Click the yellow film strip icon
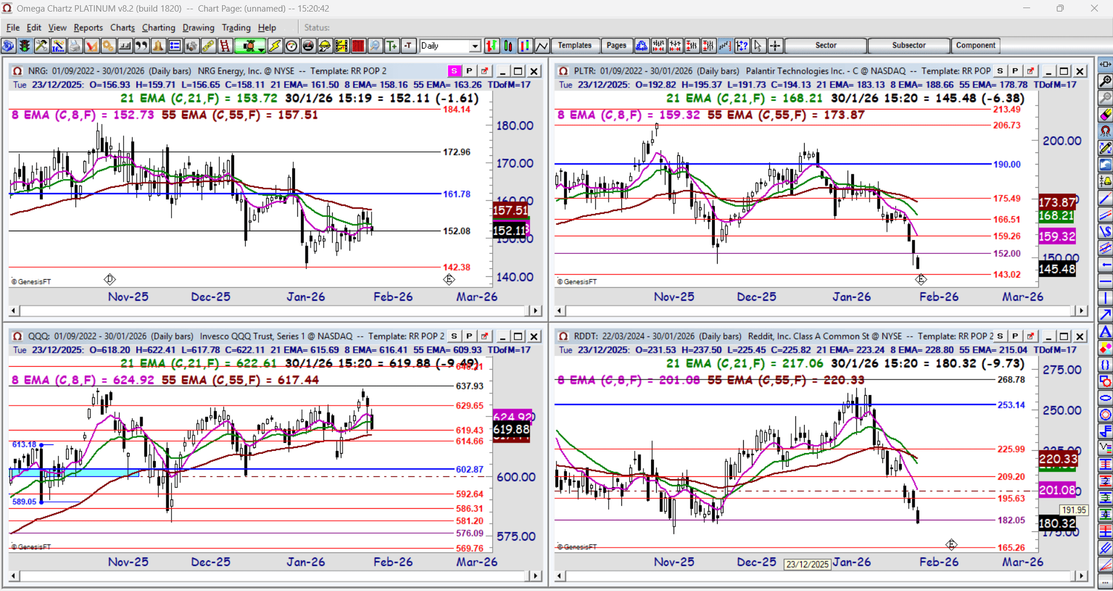 coord(341,46)
